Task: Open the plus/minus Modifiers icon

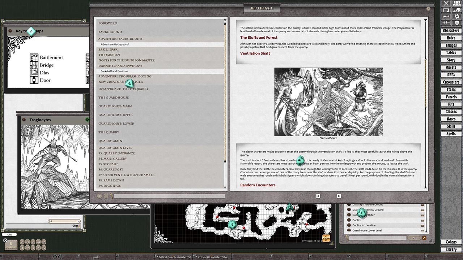Action: pyautogui.click(x=446, y=22)
